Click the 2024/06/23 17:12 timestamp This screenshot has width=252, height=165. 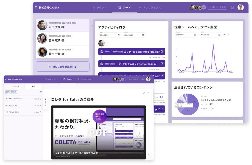pos(157,69)
